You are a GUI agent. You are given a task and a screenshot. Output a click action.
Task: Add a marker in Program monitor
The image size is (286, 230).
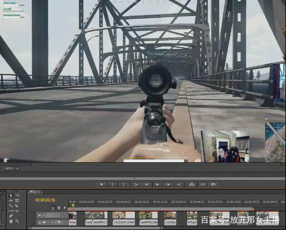click(x=102, y=184)
